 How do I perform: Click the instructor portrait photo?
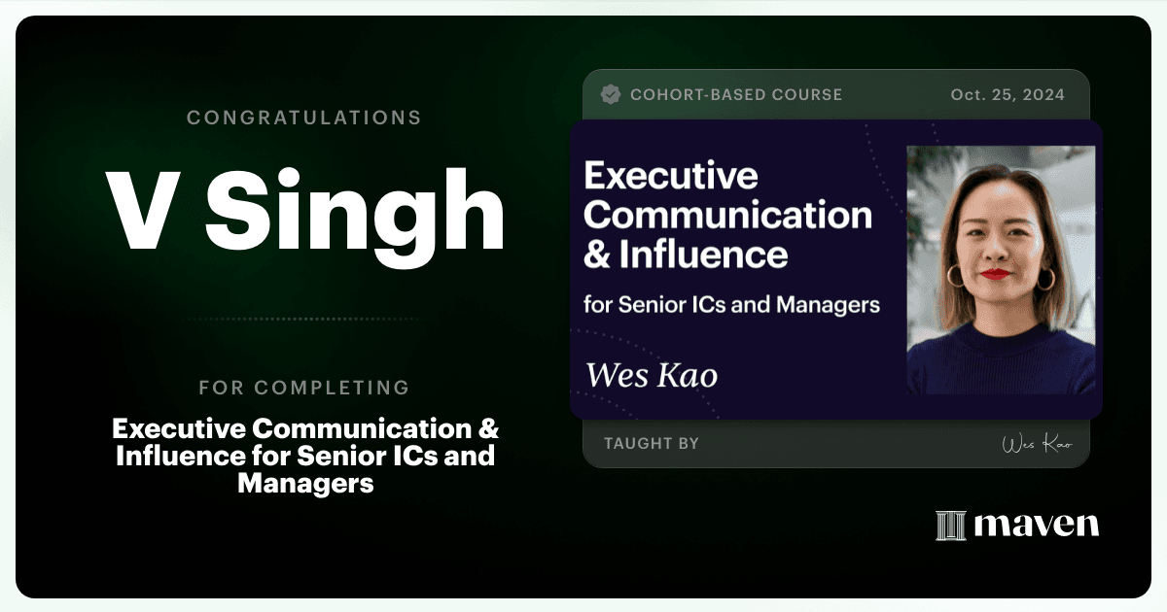pyautogui.click(x=1001, y=270)
